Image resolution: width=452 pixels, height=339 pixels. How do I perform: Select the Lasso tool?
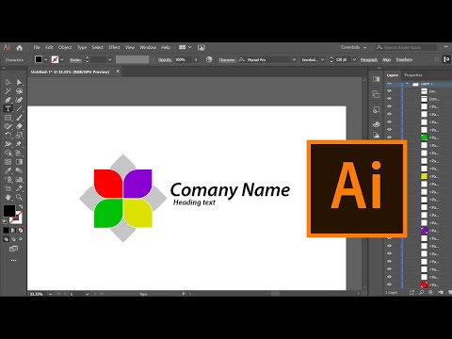click(19, 91)
